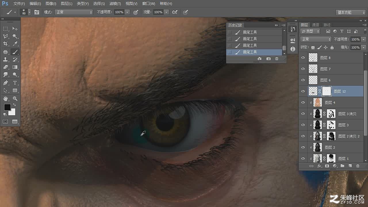Expand the 流量 flow slider arrow
The height and width of the screenshot is (207, 368).
tap(166, 12)
